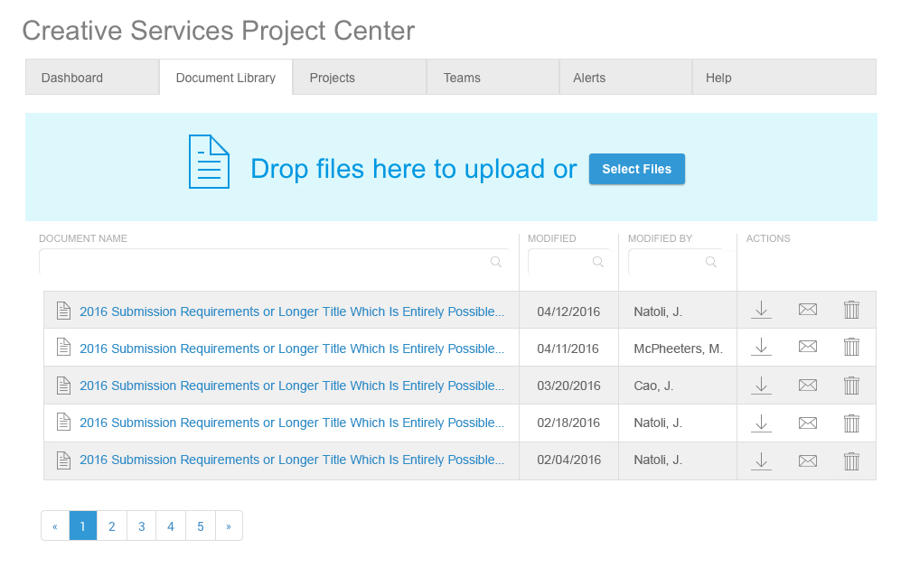Focus the Modified date filter field

pos(558,262)
